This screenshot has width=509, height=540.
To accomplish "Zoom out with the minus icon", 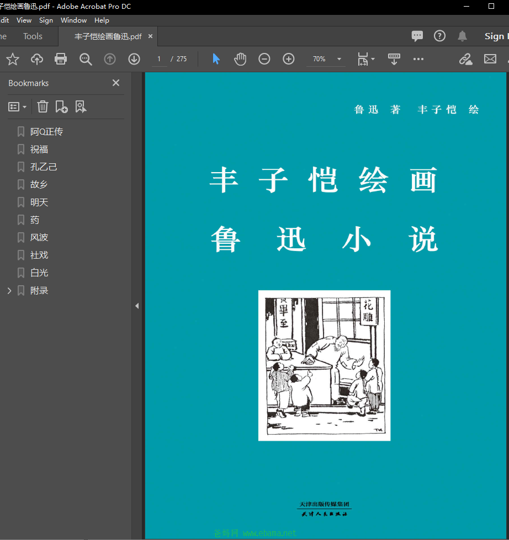I will [x=264, y=59].
